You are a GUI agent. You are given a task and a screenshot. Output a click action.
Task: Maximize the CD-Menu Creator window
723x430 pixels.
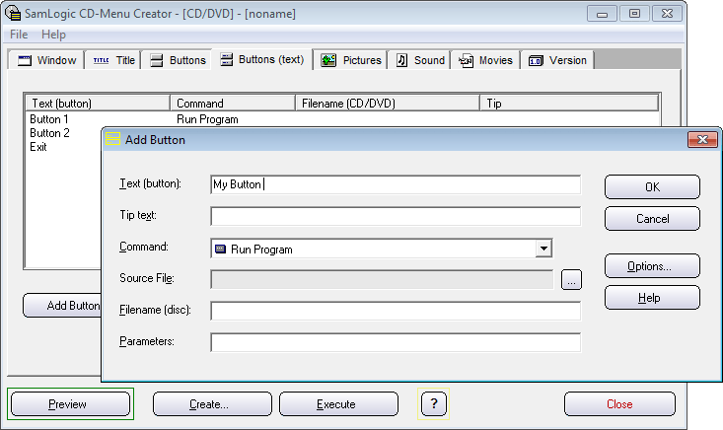click(634, 14)
